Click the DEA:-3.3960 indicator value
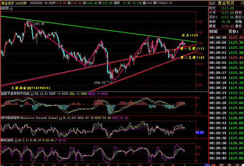Screen dimensions: 244x166 click(x=78, y=94)
